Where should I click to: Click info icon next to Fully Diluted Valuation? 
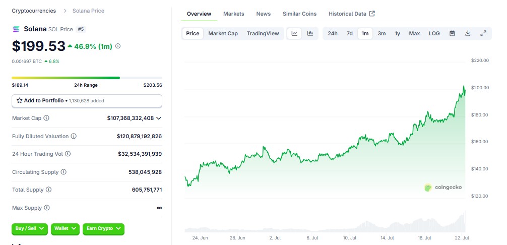pos(74,136)
